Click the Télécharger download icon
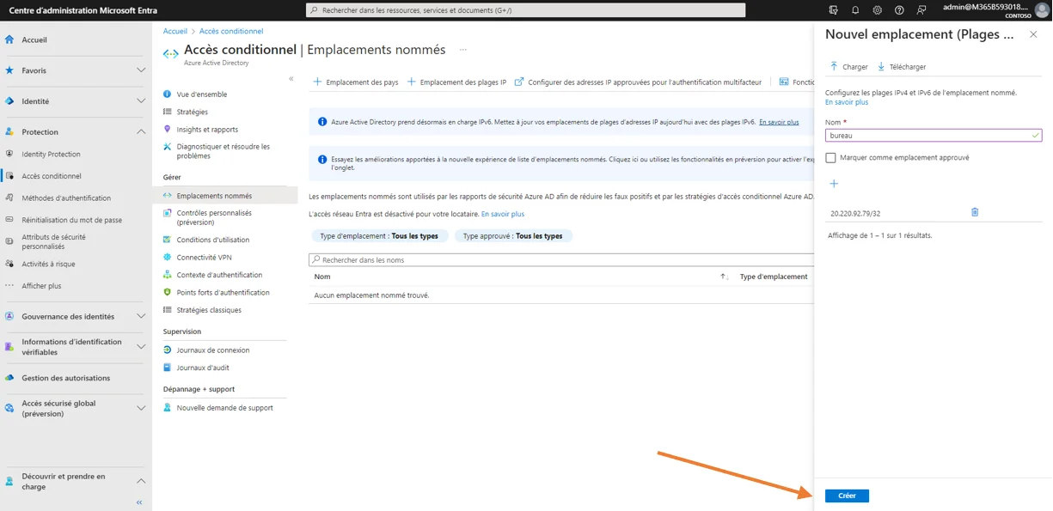This screenshot has width=1053, height=511. (881, 66)
